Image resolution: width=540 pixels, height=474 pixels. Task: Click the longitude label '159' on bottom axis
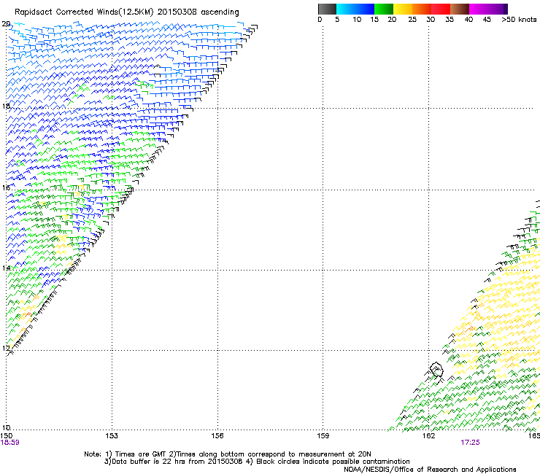tap(323, 436)
